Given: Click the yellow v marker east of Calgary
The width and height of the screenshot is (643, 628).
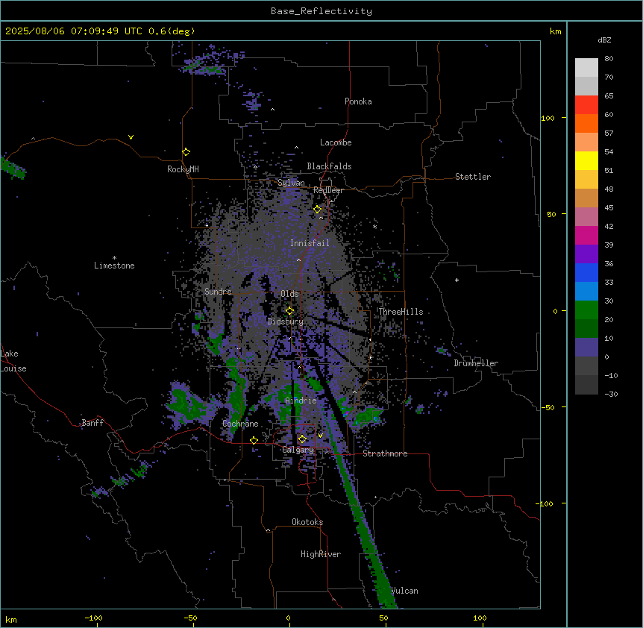Looking at the screenshot, I should (320, 436).
